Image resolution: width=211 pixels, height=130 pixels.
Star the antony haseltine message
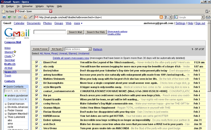coord(41,75)
